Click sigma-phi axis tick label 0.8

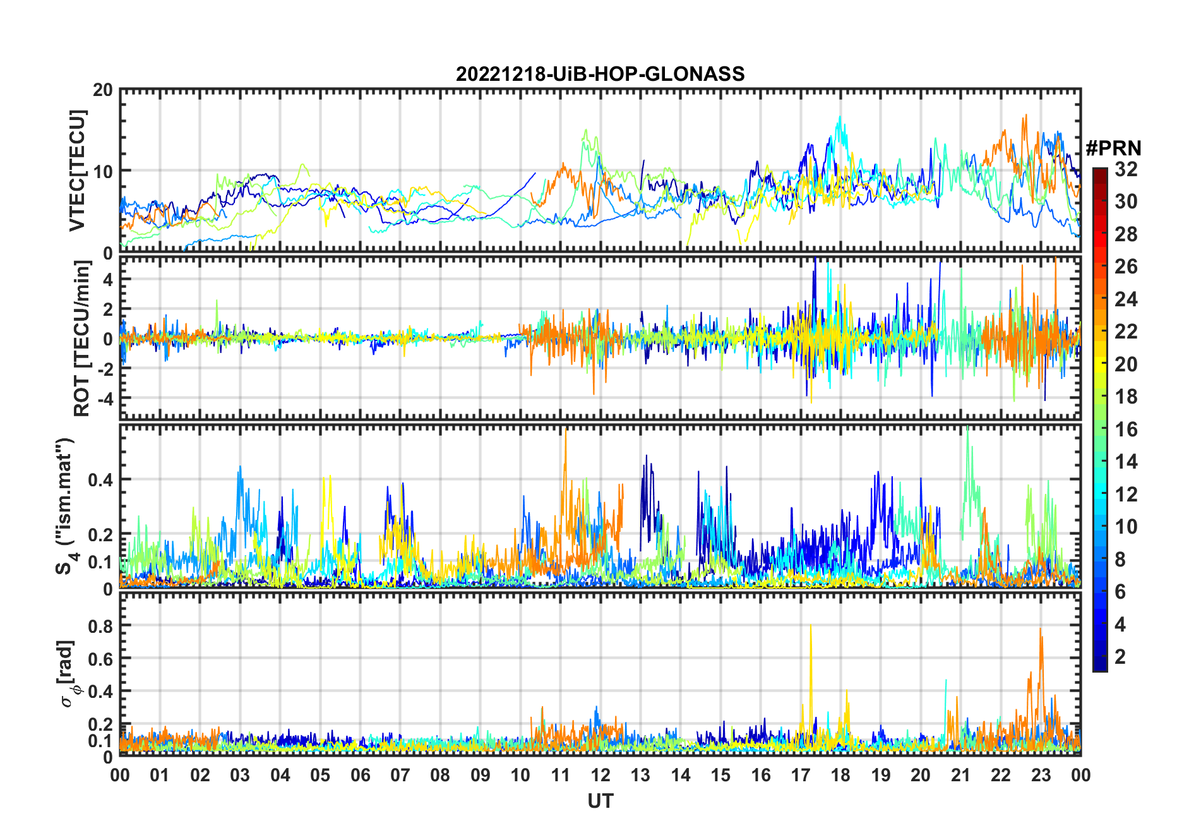coord(100,626)
